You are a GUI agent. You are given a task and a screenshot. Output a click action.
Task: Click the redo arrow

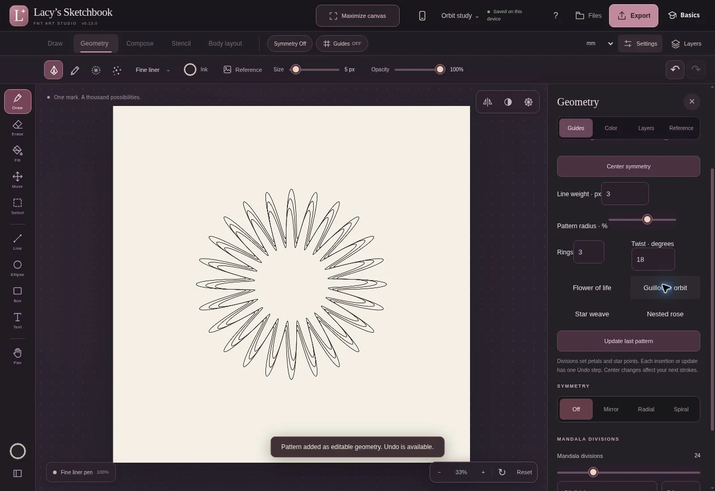point(696,69)
